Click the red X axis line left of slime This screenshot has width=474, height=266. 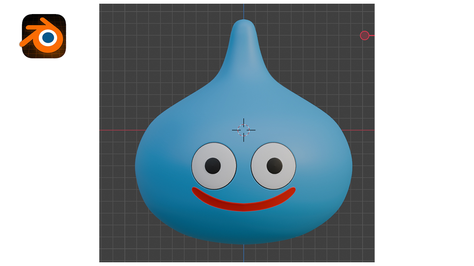point(118,130)
